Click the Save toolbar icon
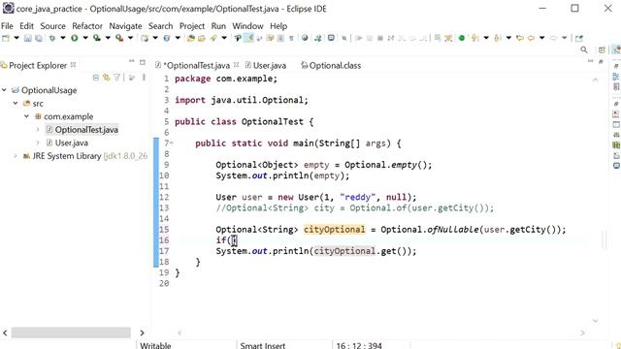 pos(28,38)
